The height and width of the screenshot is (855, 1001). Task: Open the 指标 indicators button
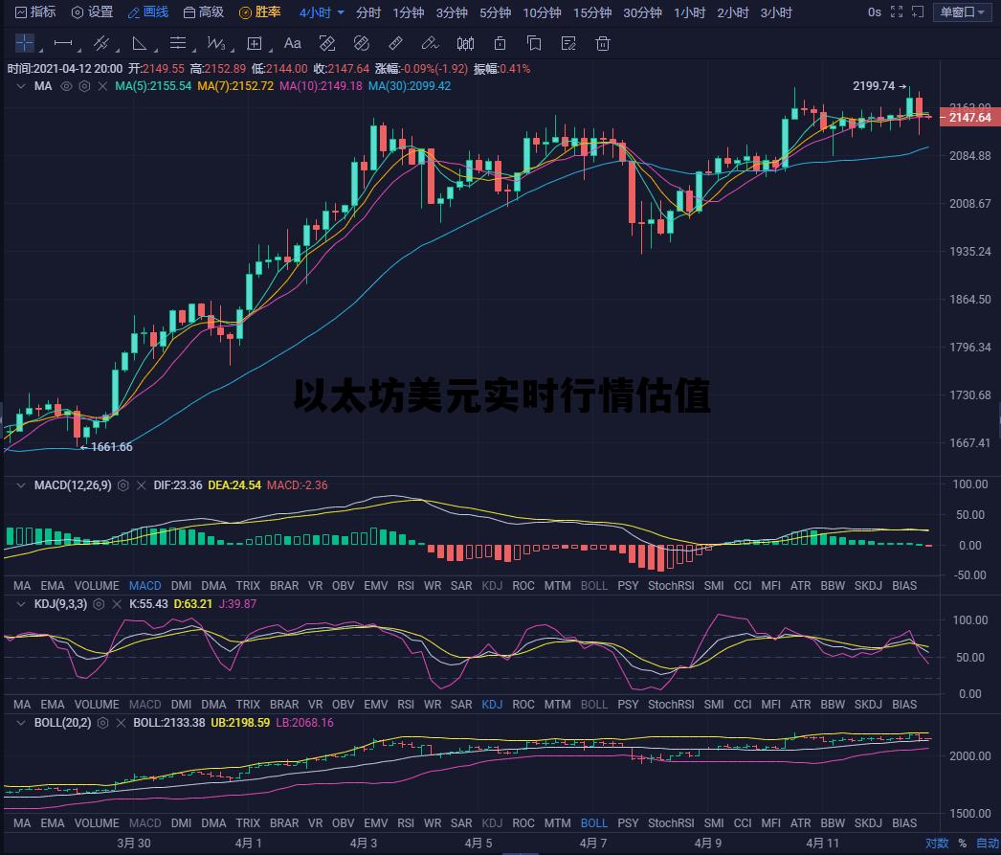pos(34,12)
